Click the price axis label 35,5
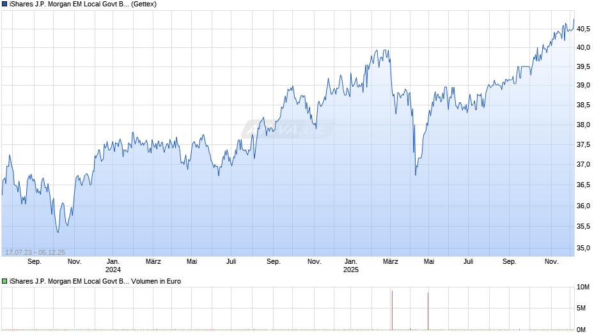The height and width of the screenshot is (336, 601). (x=583, y=227)
